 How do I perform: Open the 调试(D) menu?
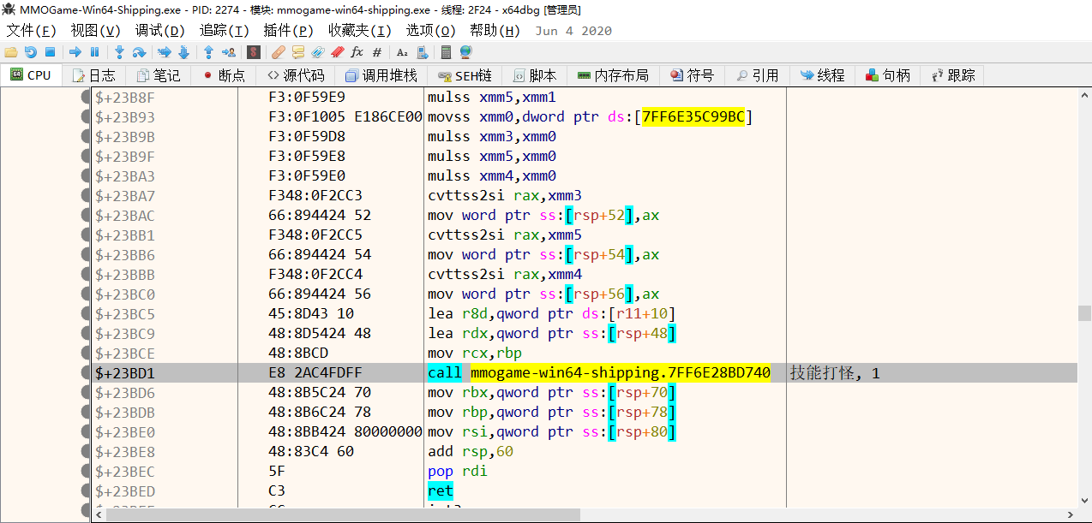click(159, 31)
